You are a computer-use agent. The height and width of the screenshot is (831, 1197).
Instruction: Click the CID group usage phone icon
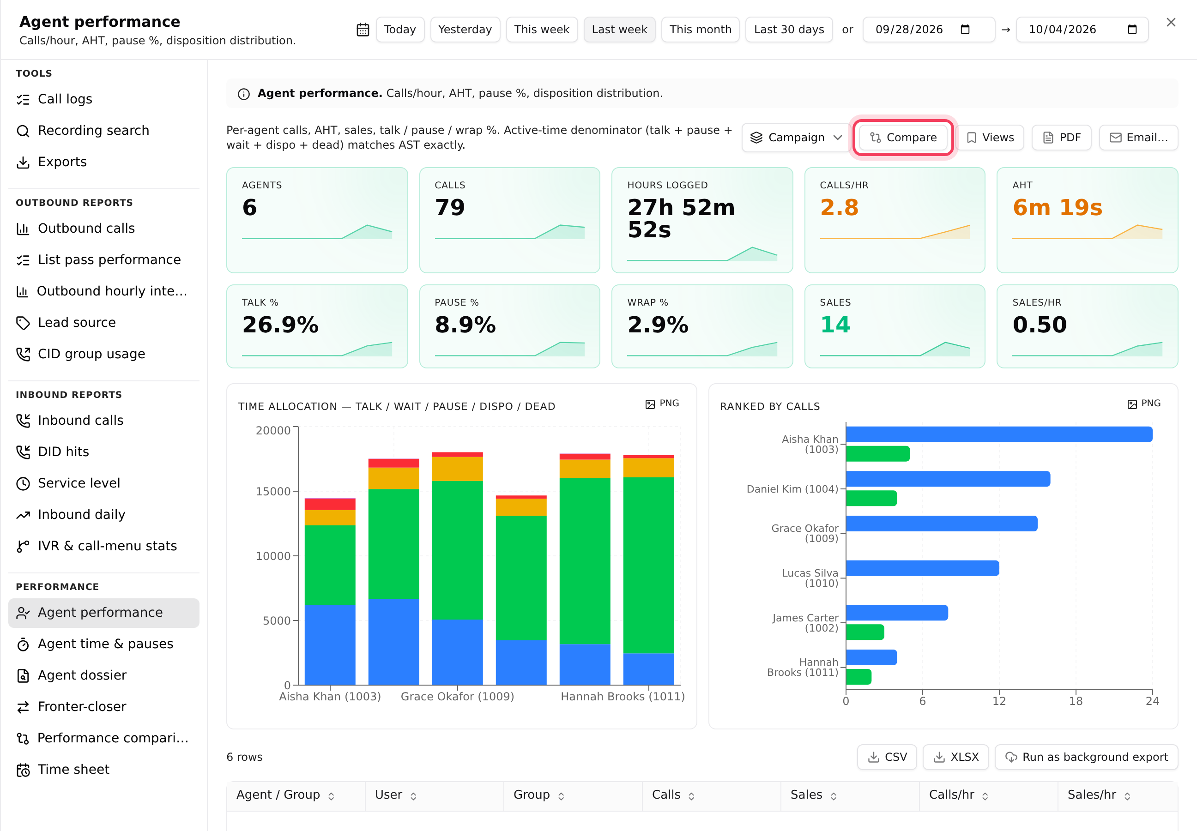[23, 354]
